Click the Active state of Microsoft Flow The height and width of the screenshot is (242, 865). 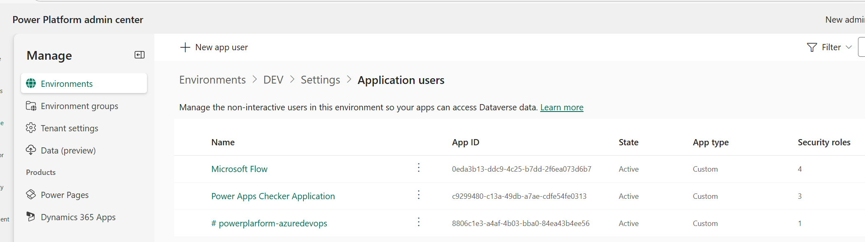point(629,169)
